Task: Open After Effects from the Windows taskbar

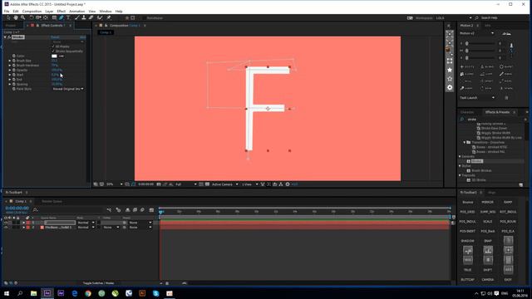Action: coord(47,293)
